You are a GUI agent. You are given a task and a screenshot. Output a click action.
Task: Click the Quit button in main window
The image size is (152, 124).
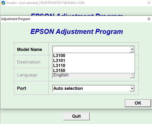[x=77, y=116]
